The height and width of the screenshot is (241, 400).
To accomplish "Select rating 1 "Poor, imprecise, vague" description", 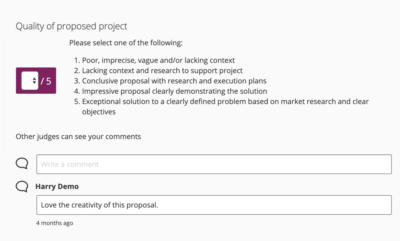I will 159,60.
